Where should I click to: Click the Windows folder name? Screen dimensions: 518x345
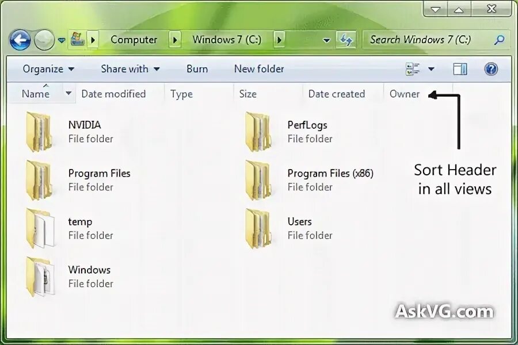(89, 270)
